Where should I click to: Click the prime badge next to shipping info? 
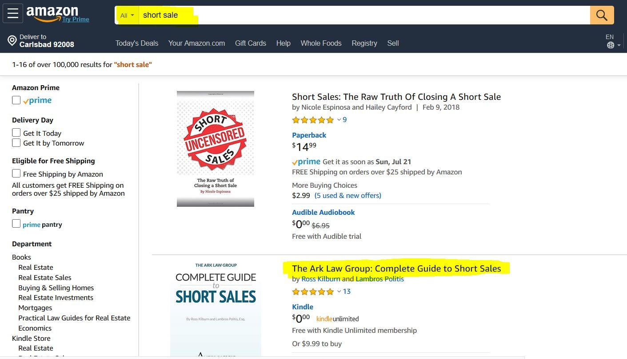(306, 161)
